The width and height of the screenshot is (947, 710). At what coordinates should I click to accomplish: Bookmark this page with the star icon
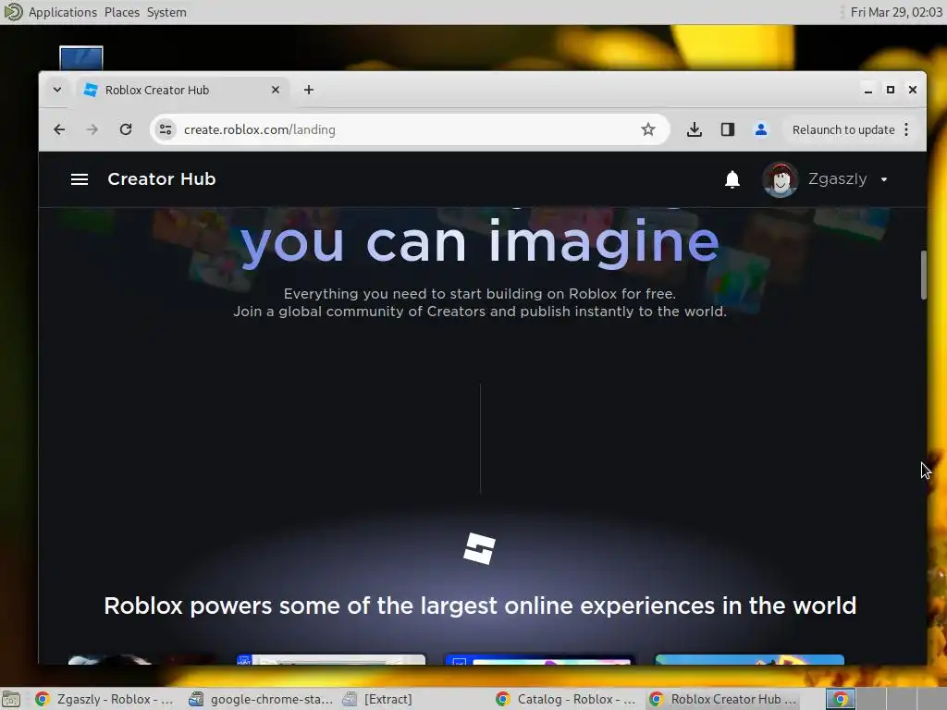648,129
